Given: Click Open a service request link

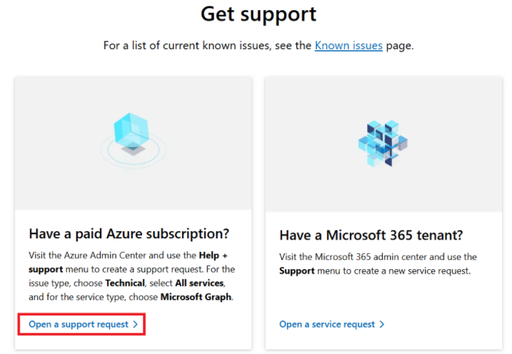Looking at the screenshot, I should pyautogui.click(x=327, y=324).
